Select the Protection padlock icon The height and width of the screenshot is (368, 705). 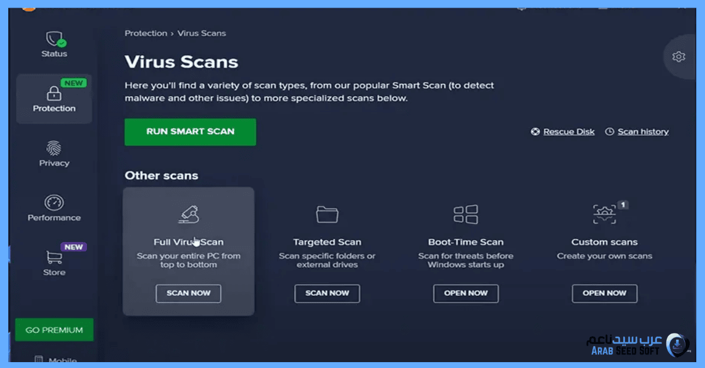point(54,93)
